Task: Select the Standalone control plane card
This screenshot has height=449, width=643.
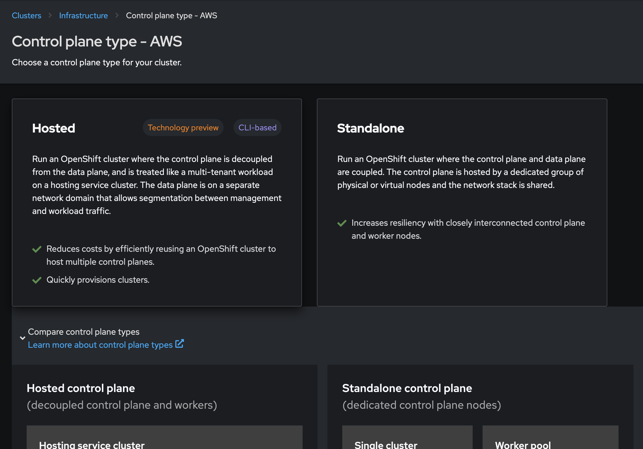Action: click(462, 202)
